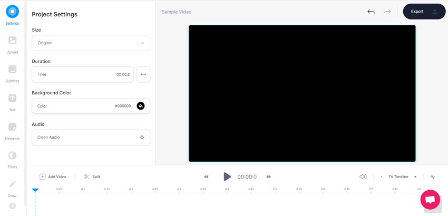Click the blue timeline playhead marker
Viewport: 448px width, 216px height.
click(x=35, y=190)
